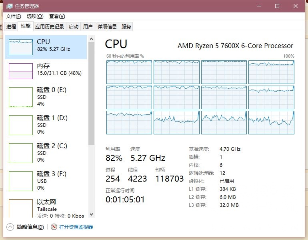
Task: Select 磁盘 2 (C:) graph thumbnail
Action: [21, 153]
